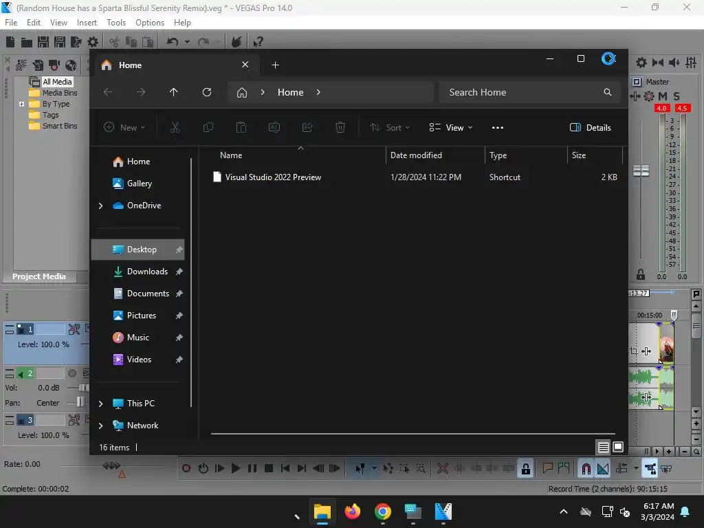
Task: Click the Insert Region icon in VEGAS
Action: click(564, 469)
